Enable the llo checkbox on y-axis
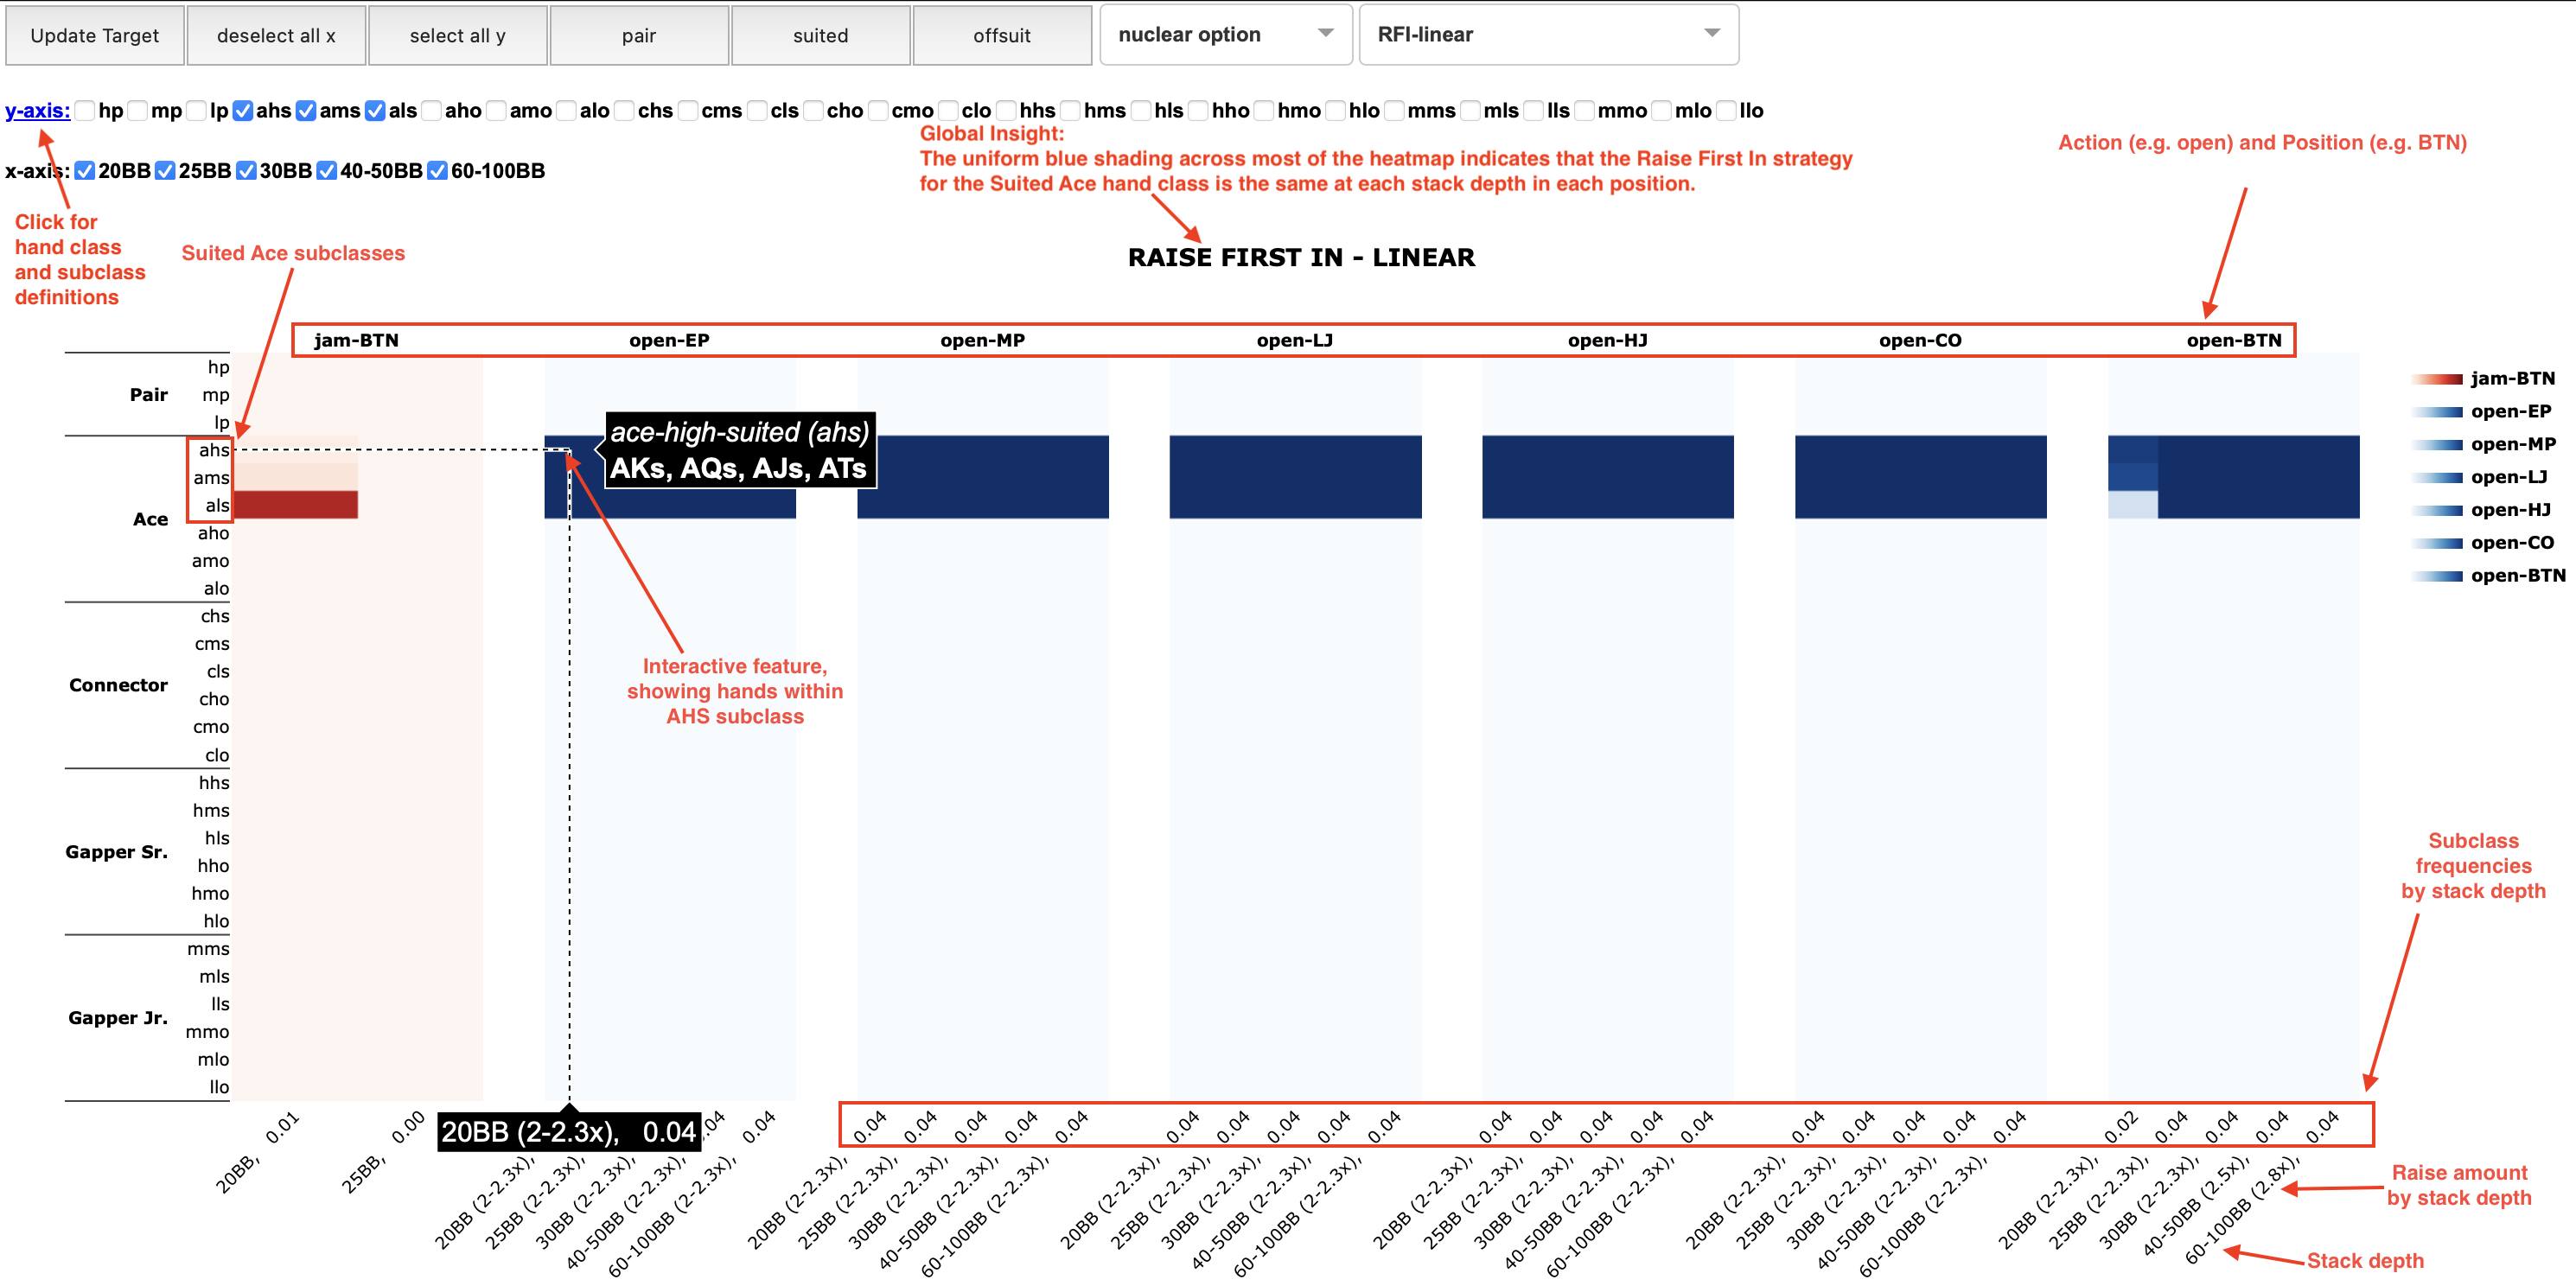This screenshot has width=2576, height=1286. tap(1725, 111)
